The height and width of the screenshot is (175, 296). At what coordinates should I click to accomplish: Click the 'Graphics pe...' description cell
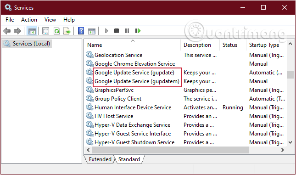tap(200, 90)
